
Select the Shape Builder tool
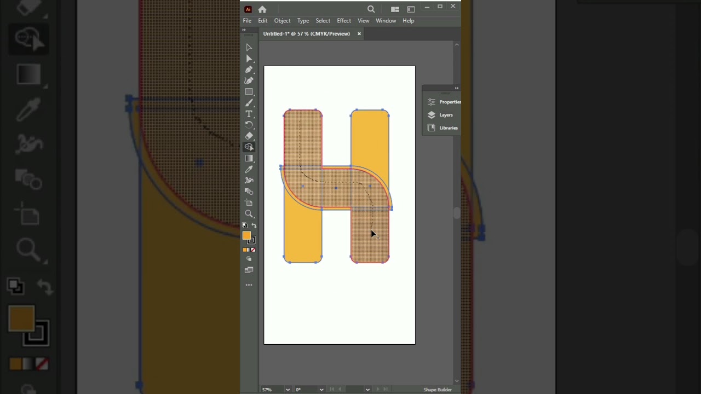click(249, 147)
